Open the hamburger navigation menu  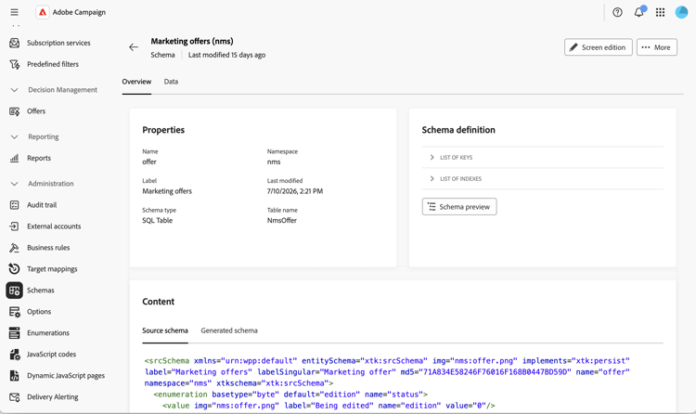[14, 12]
